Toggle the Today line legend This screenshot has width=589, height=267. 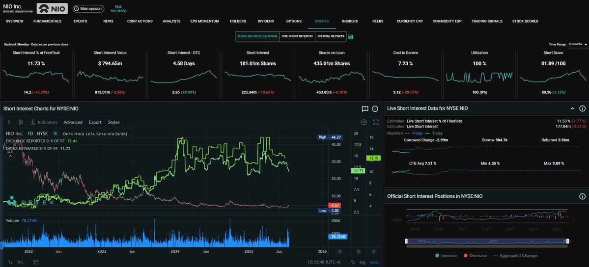coord(434,133)
